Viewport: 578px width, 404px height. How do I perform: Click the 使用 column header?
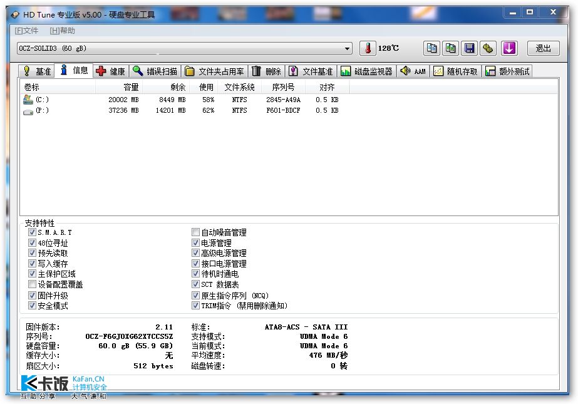[205, 87]
